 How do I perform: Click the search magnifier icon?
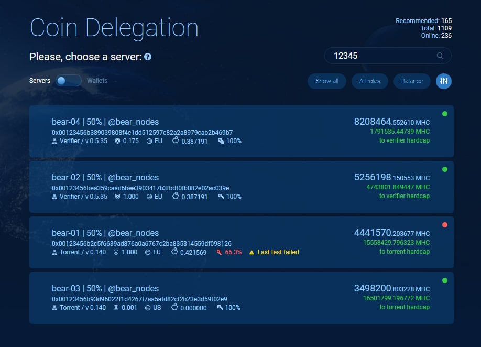pyautogui.click(x=440, y=56)
